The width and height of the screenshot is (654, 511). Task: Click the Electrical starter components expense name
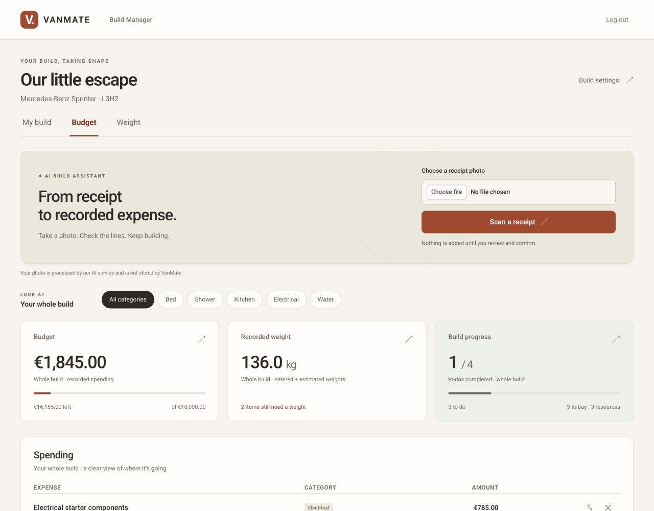[81, 507]
